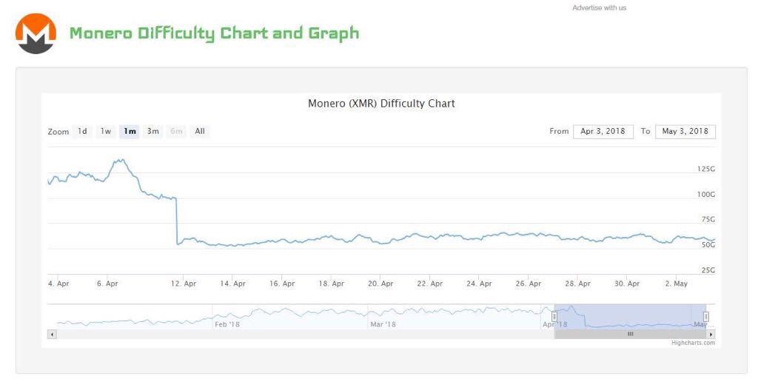Click the navigator's right scroll arrow
758x385 pixels.
(711, 334)
